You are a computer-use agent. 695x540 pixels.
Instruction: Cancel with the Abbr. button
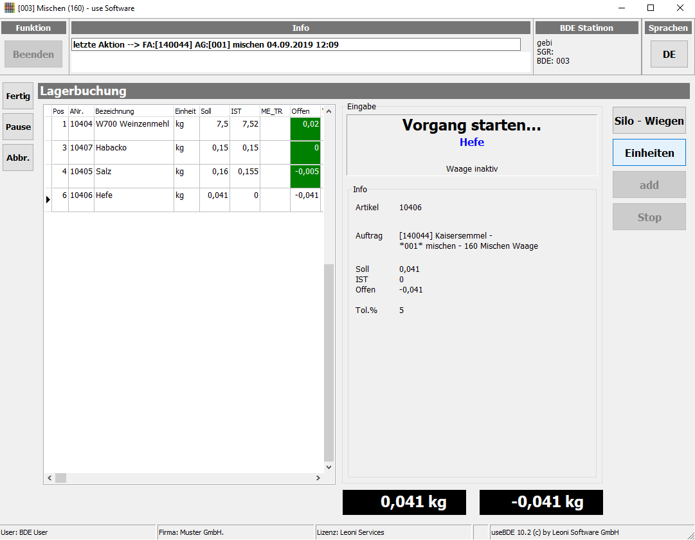18,157
